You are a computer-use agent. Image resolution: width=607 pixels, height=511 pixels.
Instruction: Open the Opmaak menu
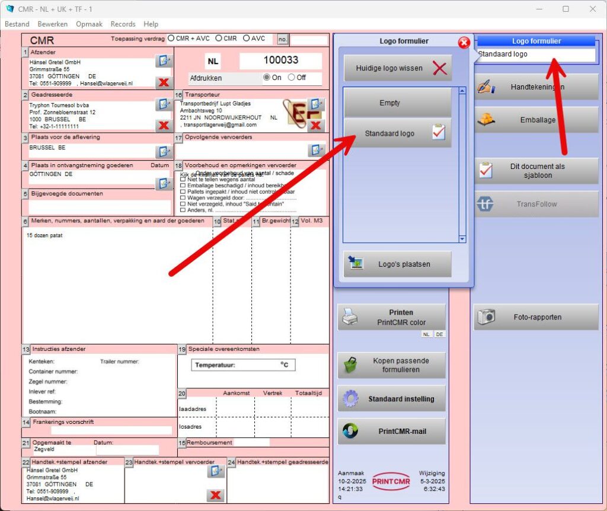click(89, 24)
